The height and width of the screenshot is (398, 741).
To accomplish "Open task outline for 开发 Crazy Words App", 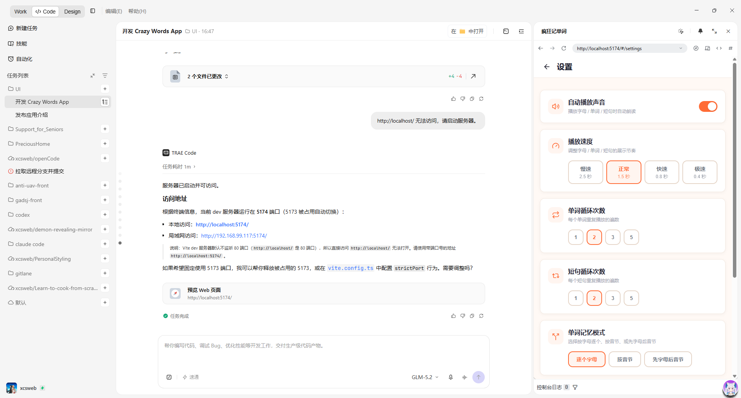I will [105, 102].
